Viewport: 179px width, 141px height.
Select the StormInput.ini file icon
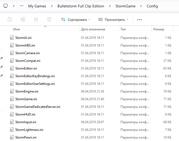pyautogui.click(x=12, y=122)
